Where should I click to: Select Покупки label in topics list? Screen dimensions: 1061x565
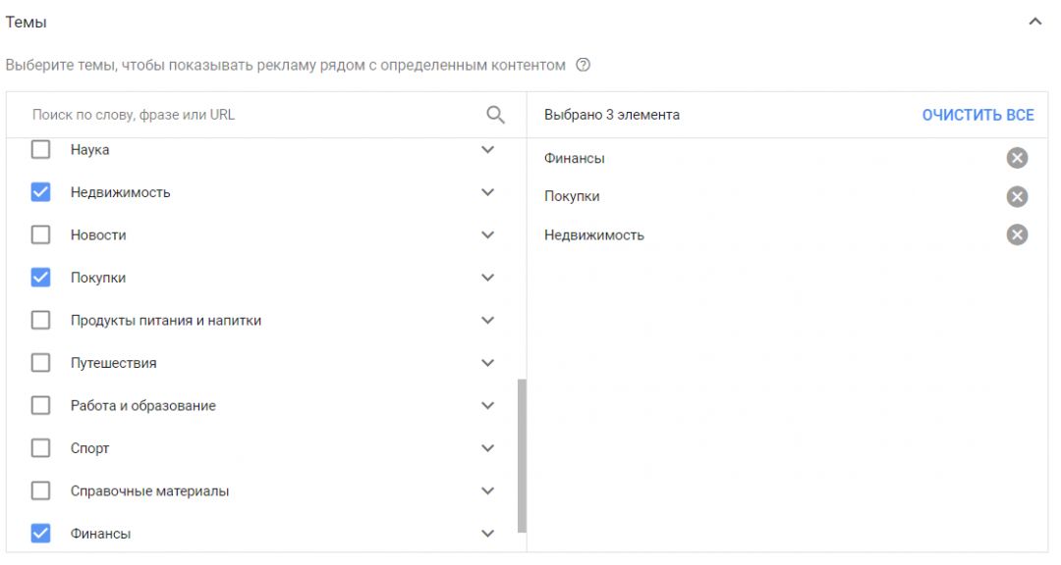pyautogui.click(x=98, y=278)
